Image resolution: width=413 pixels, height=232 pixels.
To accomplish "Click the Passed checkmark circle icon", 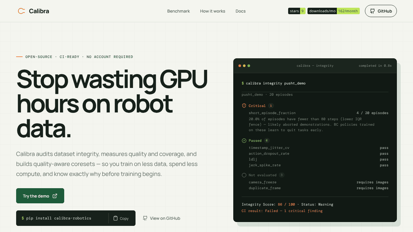I will 244,140.
